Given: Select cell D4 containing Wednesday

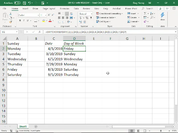Looking at the screenshot, I should (74, 59).
